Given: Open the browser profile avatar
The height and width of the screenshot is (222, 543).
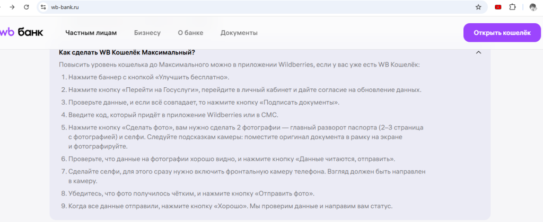Looking at the screenshot, I should point(533,7).
